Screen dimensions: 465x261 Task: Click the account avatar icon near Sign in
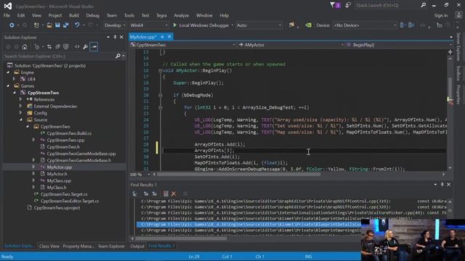pyautogui.click(x=458, y=15)
